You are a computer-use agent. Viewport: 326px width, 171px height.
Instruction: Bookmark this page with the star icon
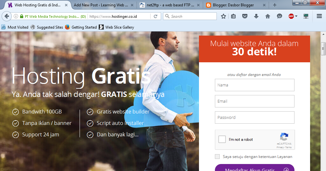tap(223, 16)
